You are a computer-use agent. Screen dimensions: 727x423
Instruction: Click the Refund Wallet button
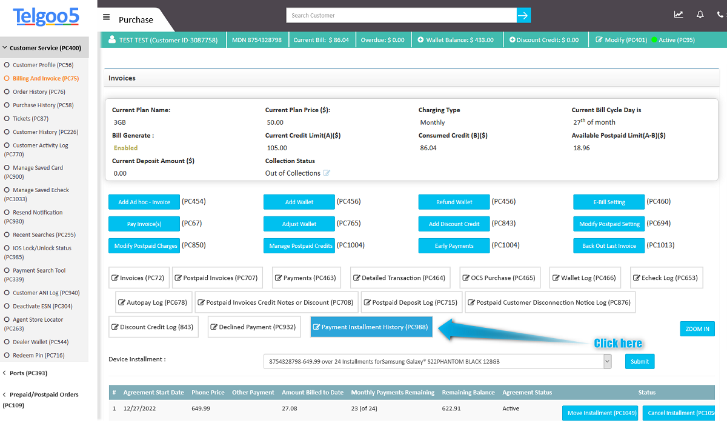tap(454, 202)
